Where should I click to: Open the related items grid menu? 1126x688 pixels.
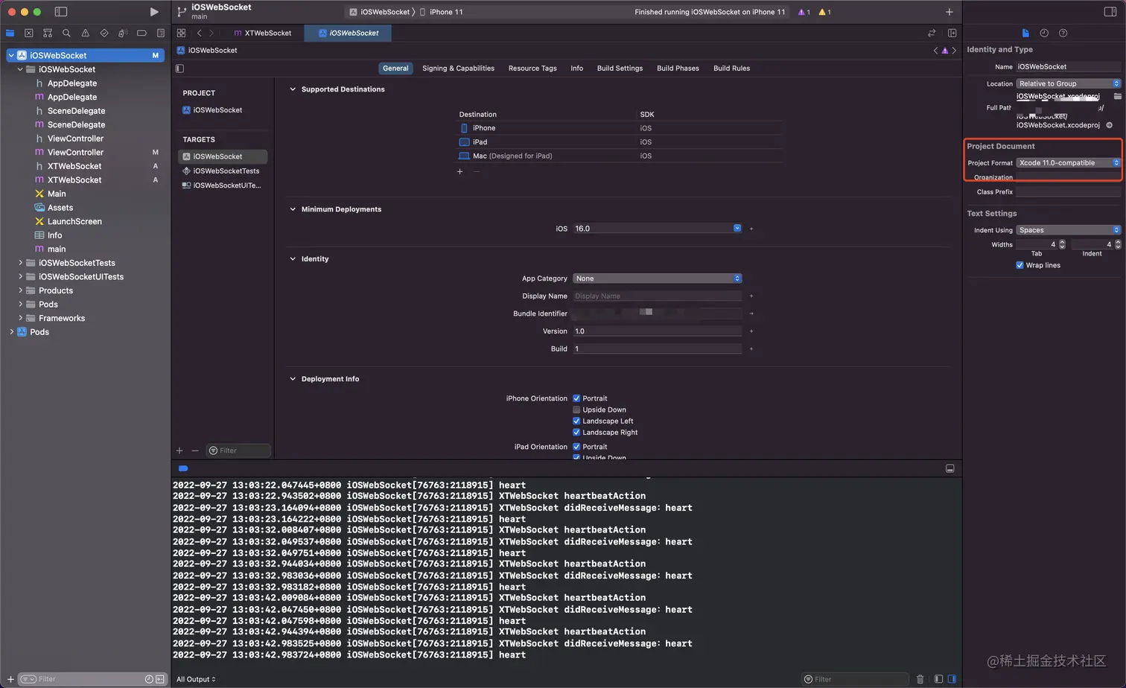[x=181, y=33]
